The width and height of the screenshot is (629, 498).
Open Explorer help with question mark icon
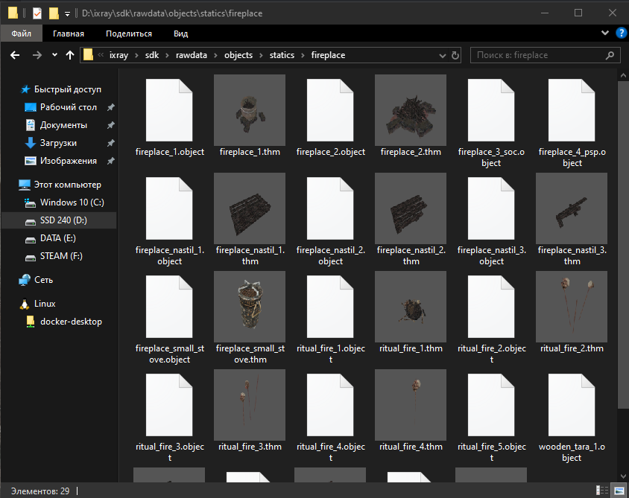pos(621,33)
